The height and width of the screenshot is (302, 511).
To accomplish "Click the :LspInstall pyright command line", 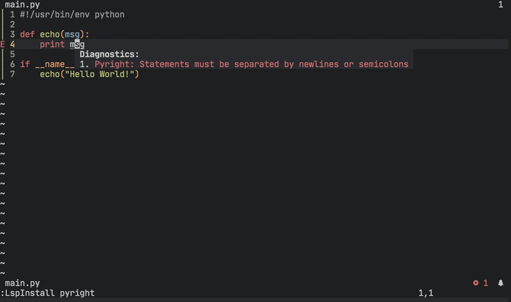I will coord(47,293).
